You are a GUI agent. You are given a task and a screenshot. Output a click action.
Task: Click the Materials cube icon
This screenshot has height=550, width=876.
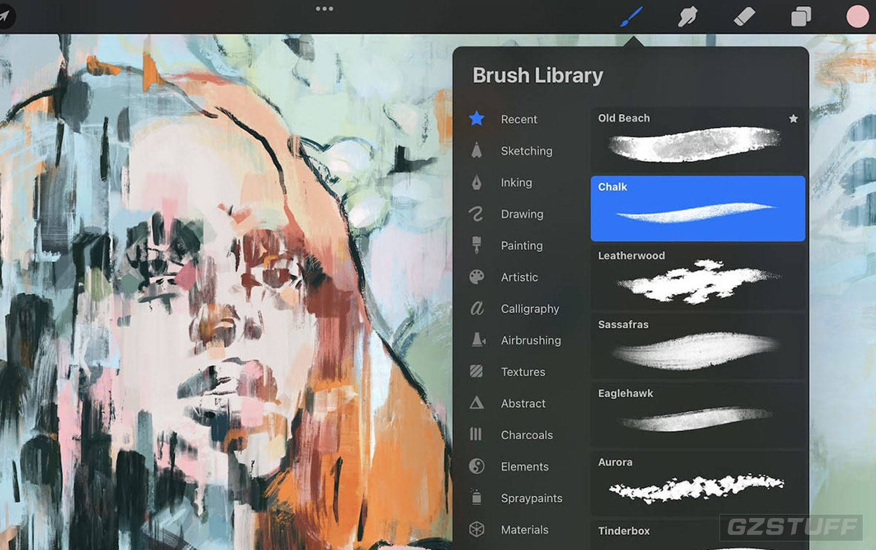click(476, 529)
